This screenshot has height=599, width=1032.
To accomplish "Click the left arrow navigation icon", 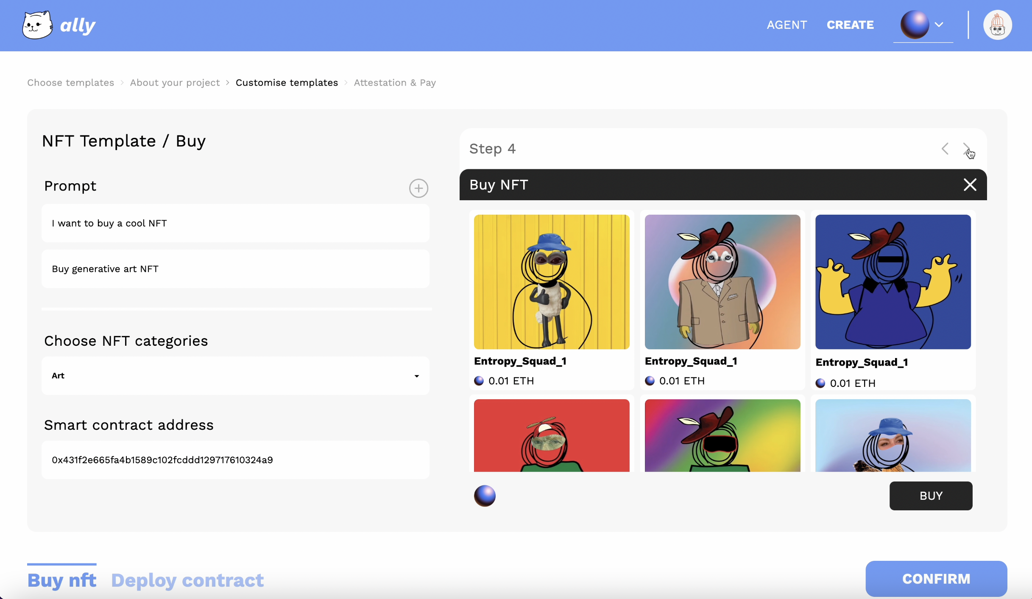I will tap(945, 148).
